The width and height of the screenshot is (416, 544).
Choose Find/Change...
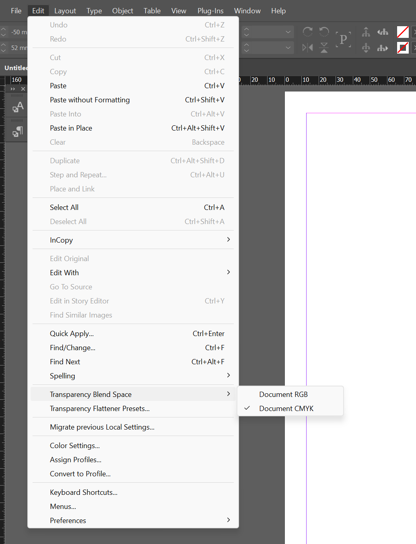(x=133, y=348)
